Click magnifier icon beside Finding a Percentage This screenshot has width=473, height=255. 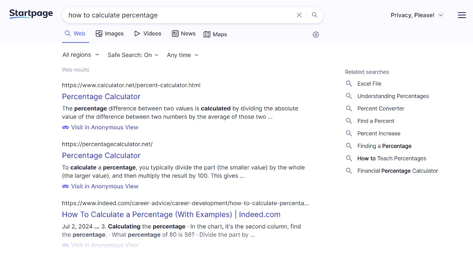click(x=349, y=146)
